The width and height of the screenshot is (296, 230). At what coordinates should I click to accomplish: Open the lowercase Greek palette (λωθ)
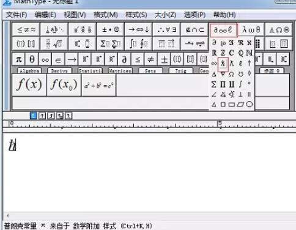click(251, 30)
